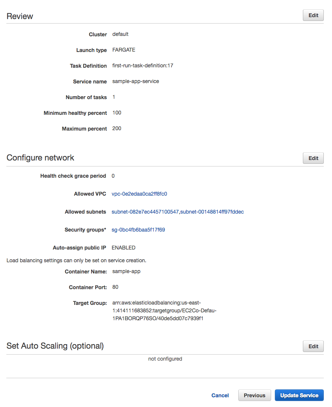Open the vpc-0e2edaa0ca2ff8fc0 VPC link
Screen dimensions: 332x407
pos(139,194)
